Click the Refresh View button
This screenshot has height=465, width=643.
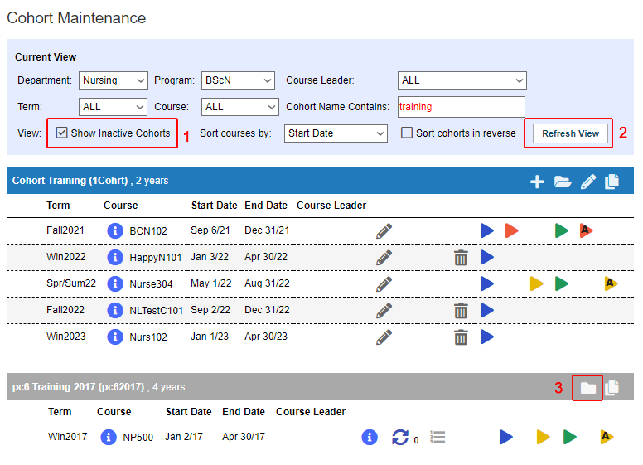click(x=570, y=133)
